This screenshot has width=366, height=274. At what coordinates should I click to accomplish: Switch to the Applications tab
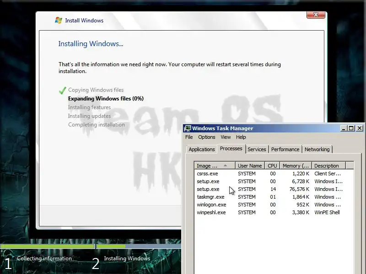202,149
